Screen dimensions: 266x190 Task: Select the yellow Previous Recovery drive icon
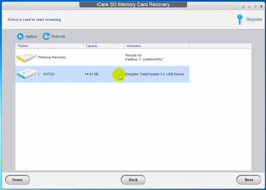tap(27, 57)
